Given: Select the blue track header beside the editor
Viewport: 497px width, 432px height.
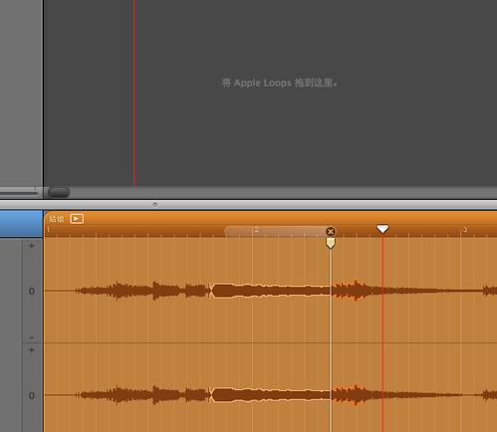Looking at the screenshot, I should [x=21, y=224].
